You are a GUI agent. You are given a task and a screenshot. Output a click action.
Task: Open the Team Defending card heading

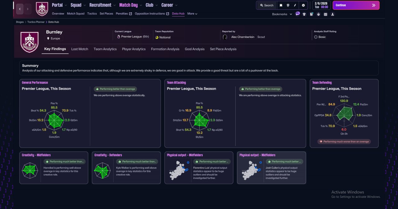(322, 83)
